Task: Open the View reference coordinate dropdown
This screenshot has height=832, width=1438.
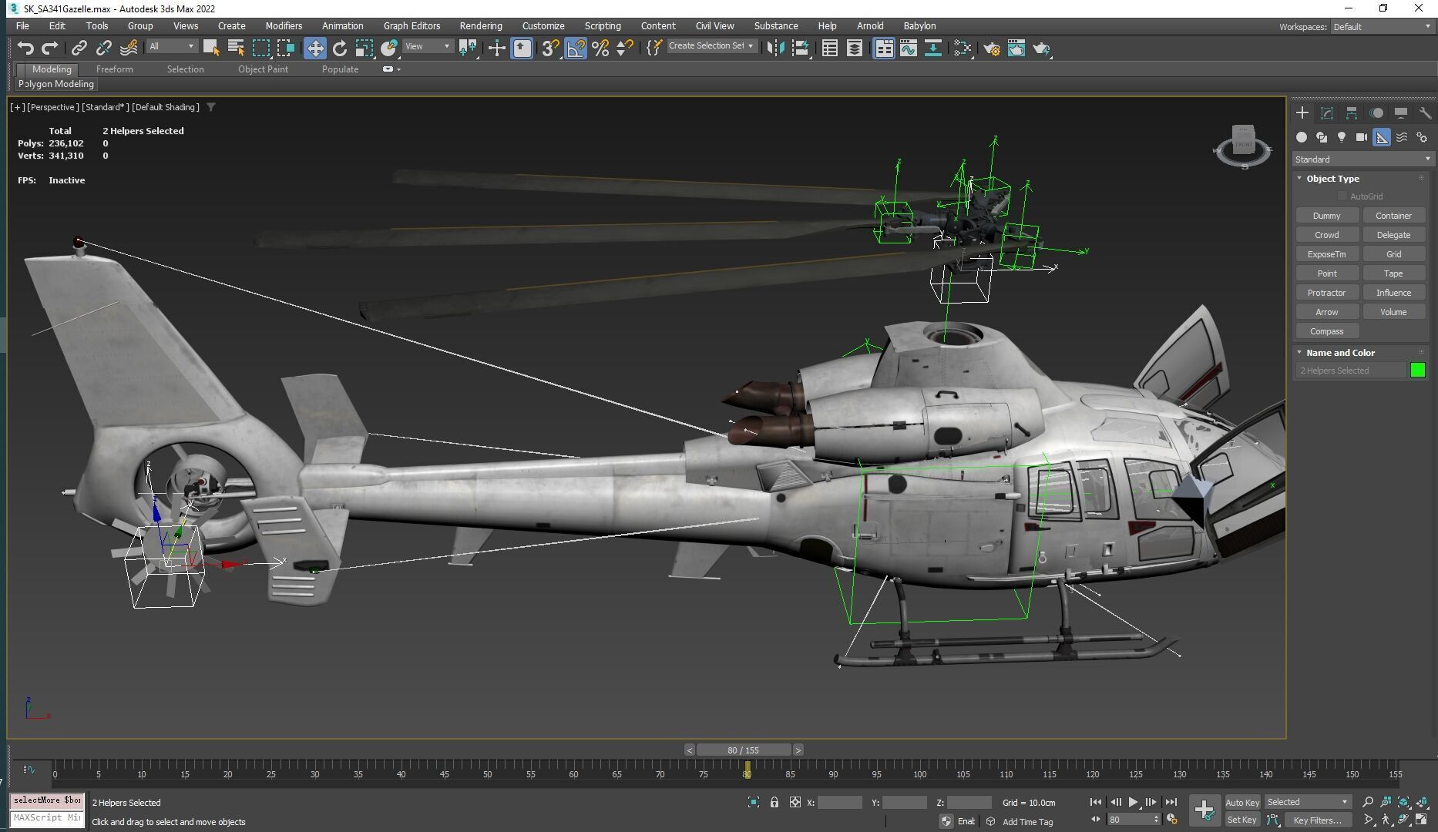Action: pyautogui.click(x=428, y=46)
